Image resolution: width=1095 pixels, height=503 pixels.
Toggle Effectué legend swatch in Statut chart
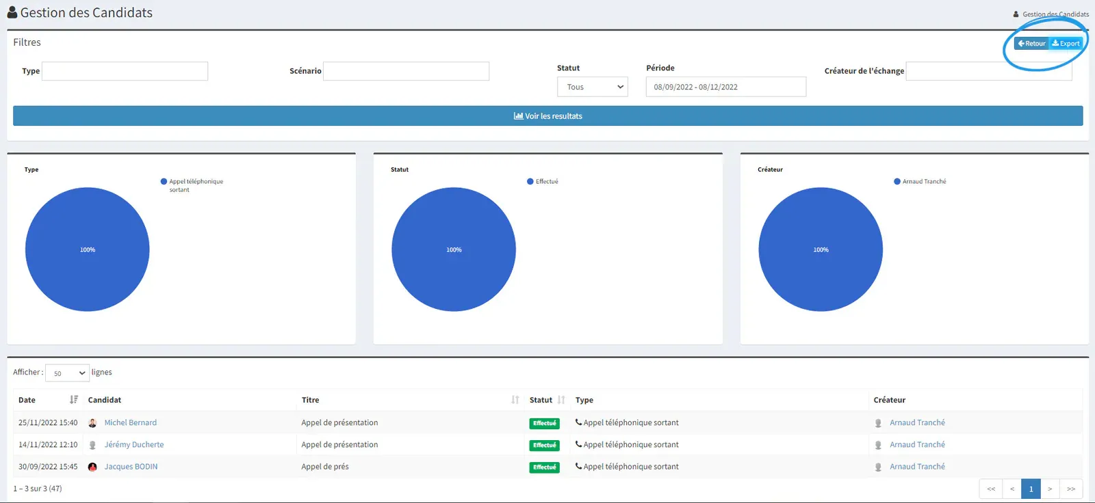pyautogui.click(x=530, y=181)
